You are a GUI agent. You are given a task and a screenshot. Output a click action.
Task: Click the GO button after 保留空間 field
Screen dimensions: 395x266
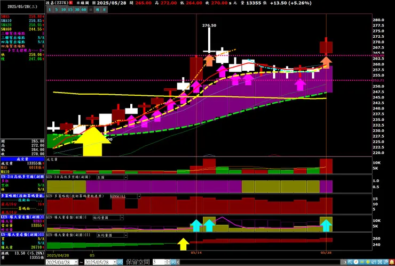[173, 262]
